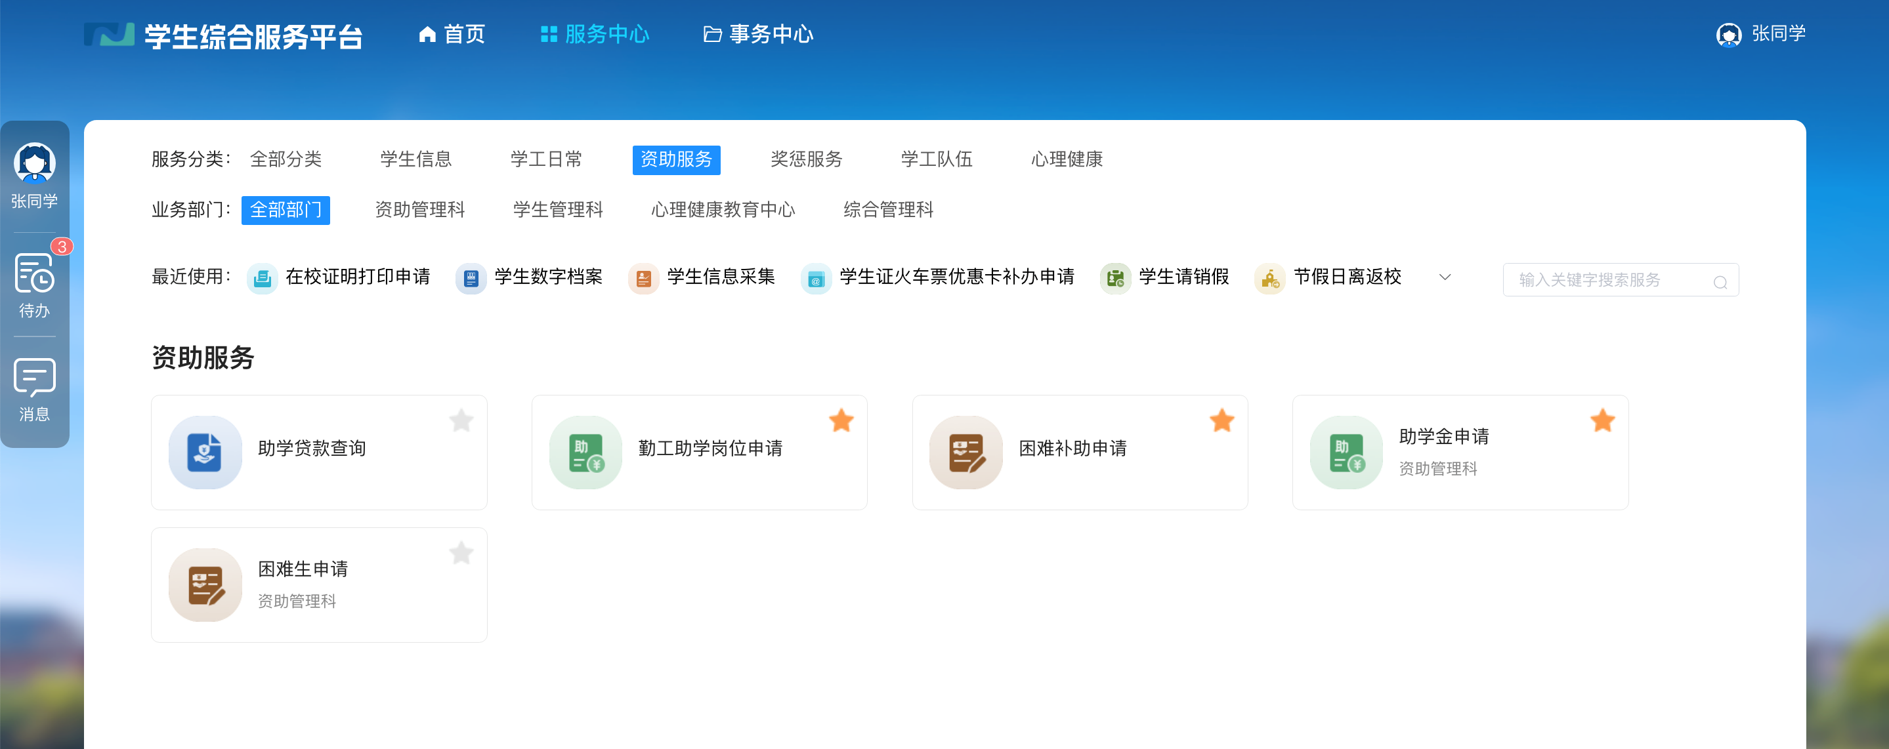Click the 困难生申请 card icon
This screenshot has width=1889, height=749.
click(205, 585)
